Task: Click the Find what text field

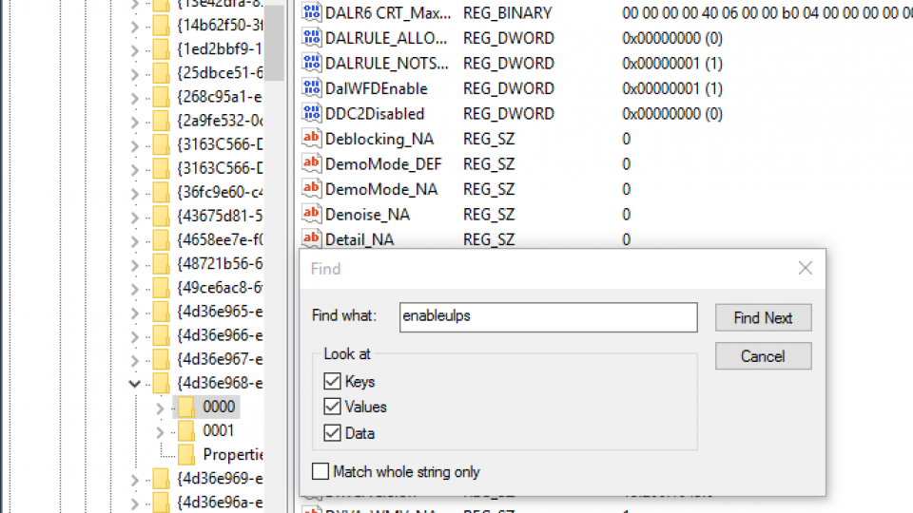Action: click(549, 317)
